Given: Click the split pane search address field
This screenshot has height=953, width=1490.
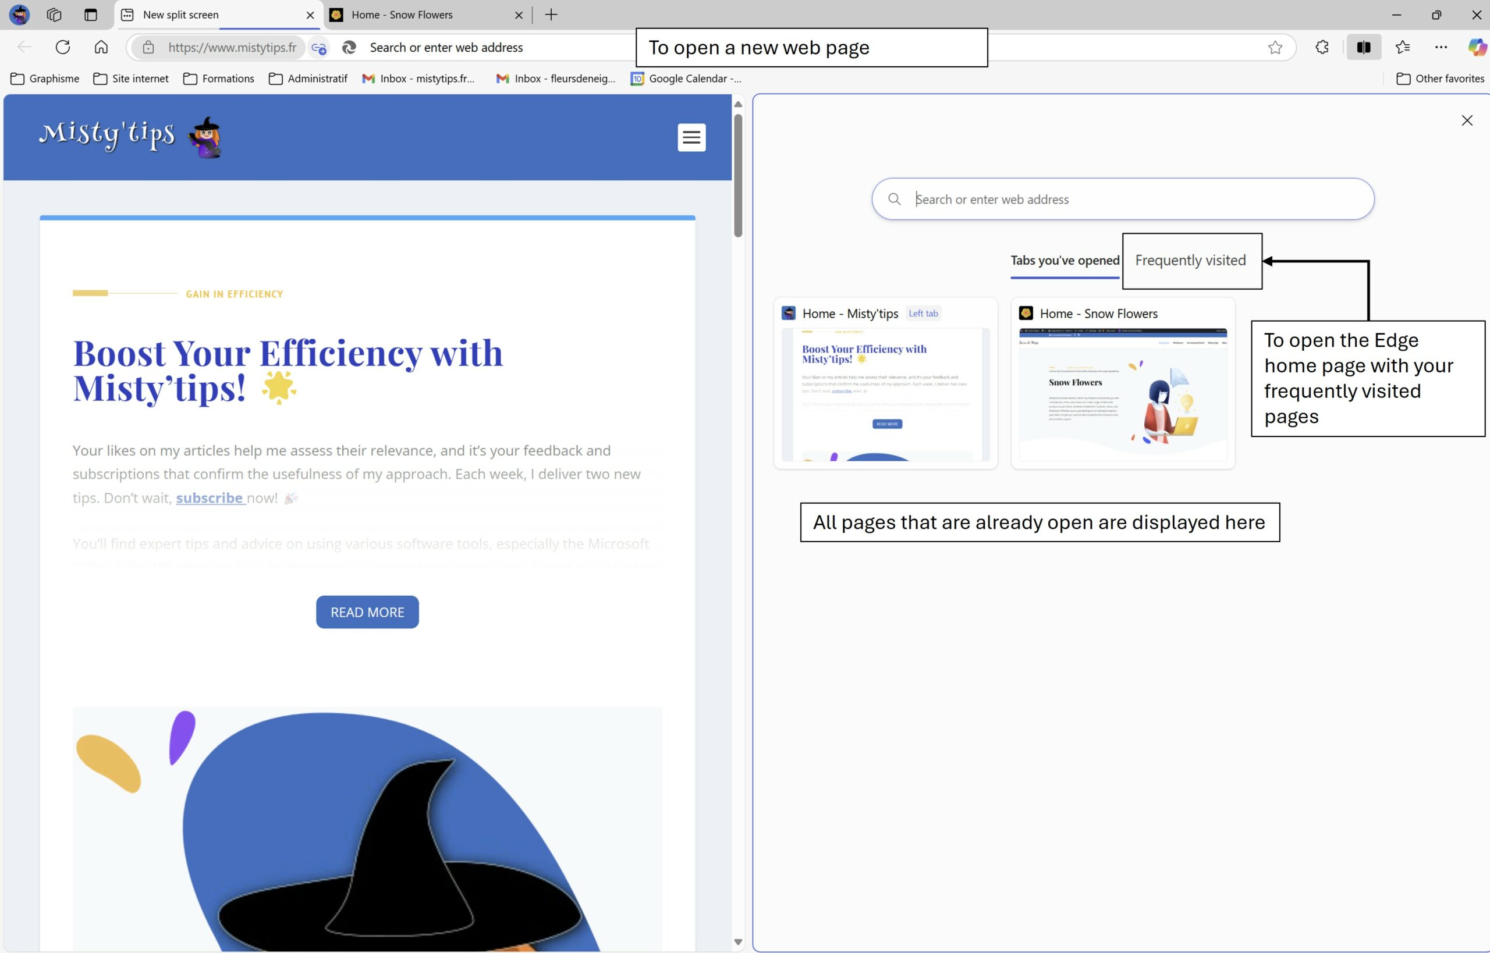Looking at the screenshot, I should [1133, 199].
